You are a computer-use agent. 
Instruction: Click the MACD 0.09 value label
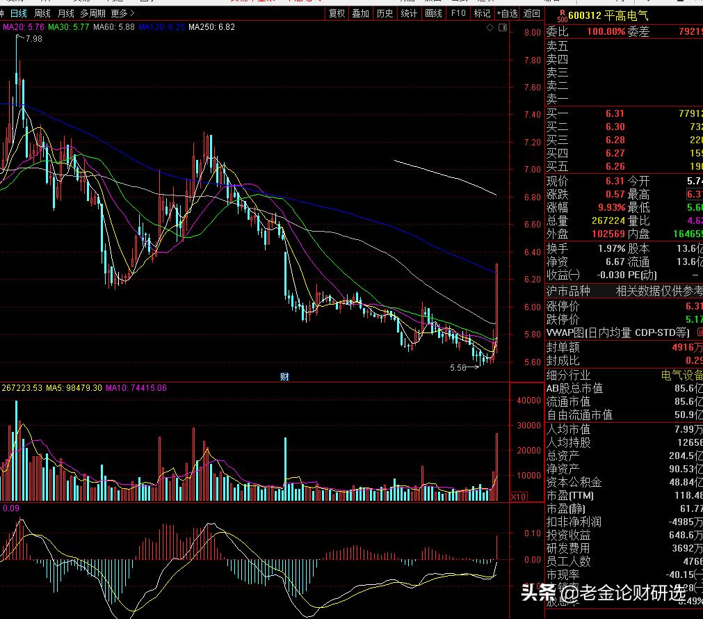[11, 508]
